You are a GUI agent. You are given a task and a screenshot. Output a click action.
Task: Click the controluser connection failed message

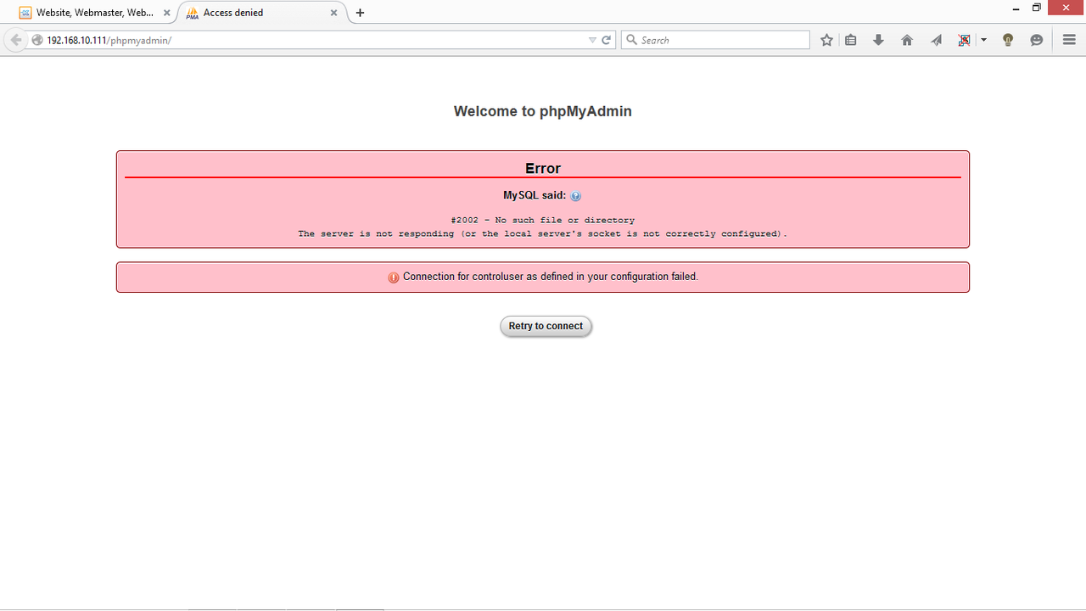coord(551,277)
